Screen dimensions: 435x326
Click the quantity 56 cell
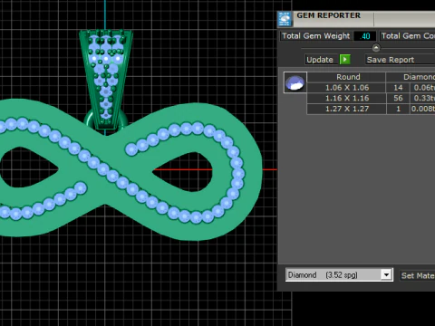tap(398, 98)
